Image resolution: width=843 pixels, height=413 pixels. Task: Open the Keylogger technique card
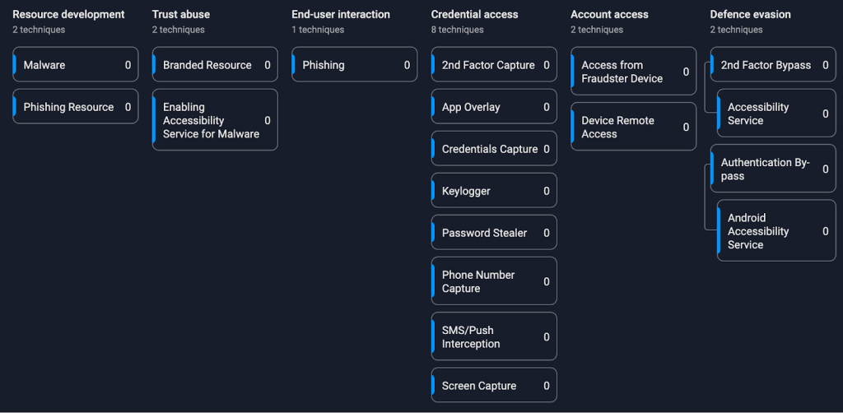pyautogui.click(x=494, y=191)
